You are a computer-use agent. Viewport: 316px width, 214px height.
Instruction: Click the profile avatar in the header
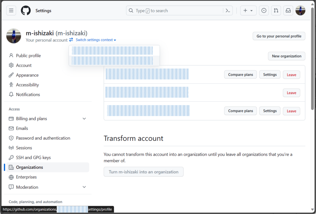point(300,11)
